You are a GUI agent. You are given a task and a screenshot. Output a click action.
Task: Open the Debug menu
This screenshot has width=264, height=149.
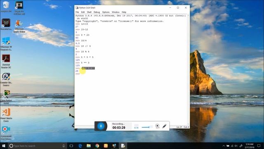coord(97,12)
